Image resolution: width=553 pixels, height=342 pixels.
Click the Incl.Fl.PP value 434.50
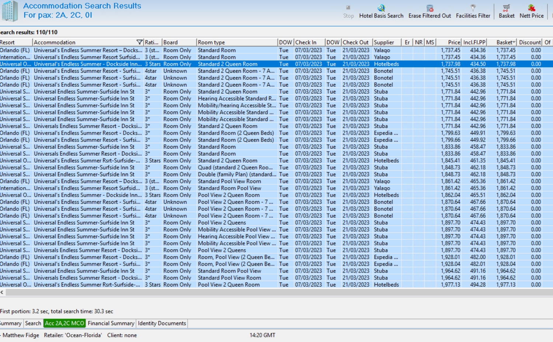click(478, 64)
